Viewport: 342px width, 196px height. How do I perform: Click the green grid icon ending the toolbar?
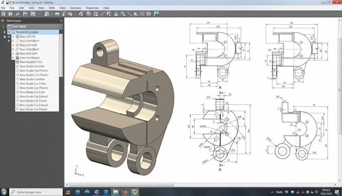click(156, 14)
